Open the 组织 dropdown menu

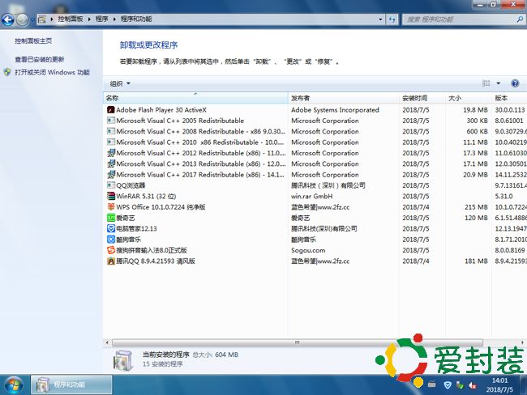point(120,83)
